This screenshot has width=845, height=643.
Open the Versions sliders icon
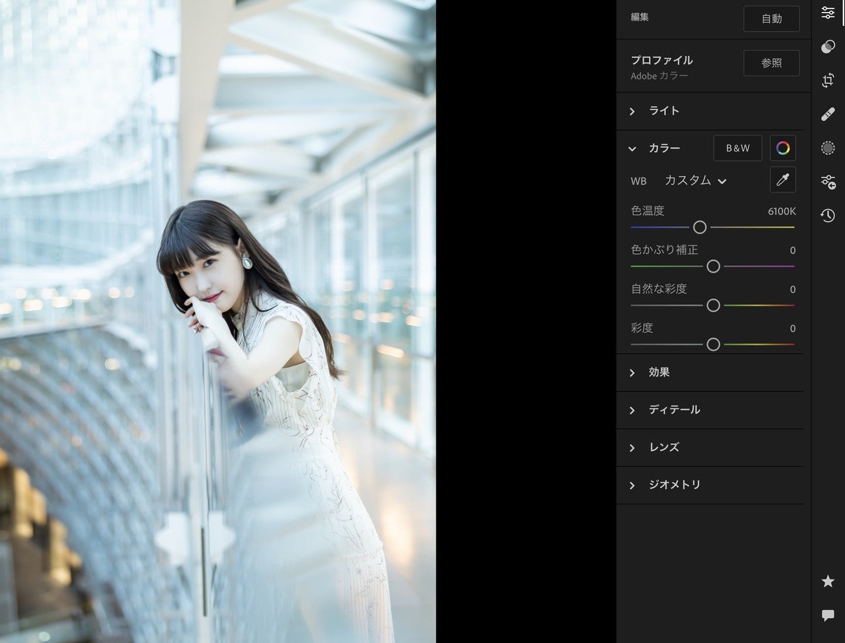point(828,181)
